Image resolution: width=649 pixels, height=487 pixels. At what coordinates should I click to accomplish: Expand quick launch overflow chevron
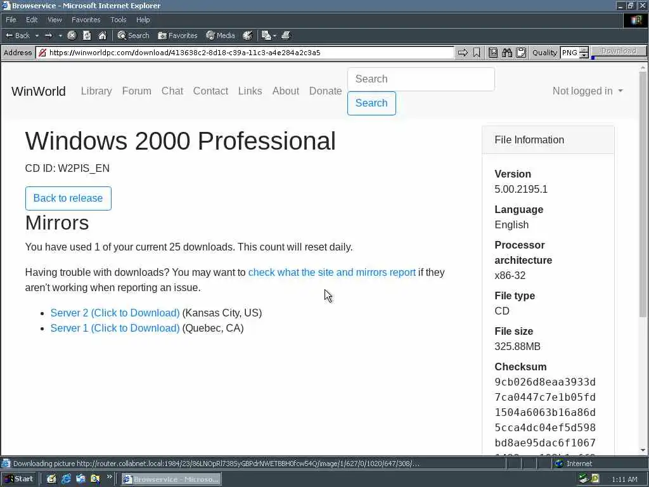[x=109, y=477]
